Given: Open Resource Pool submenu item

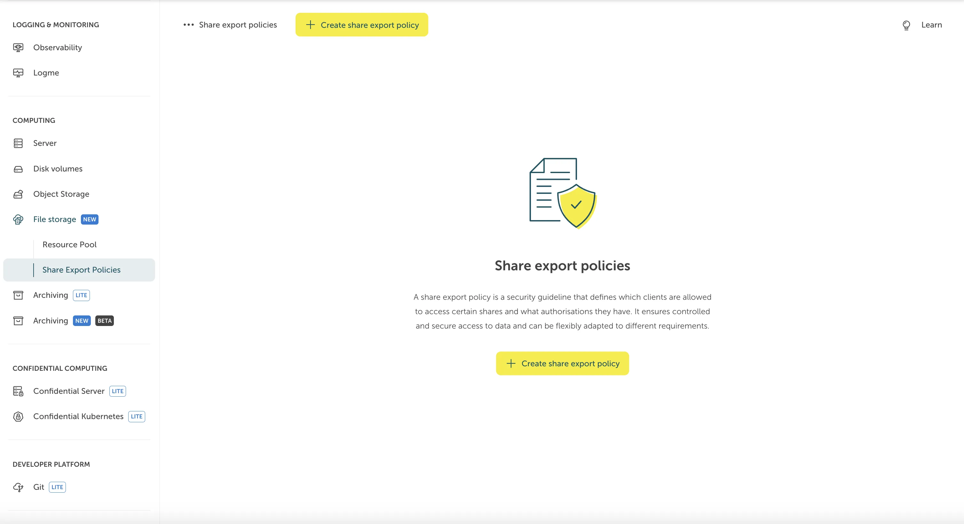Looking at the screenshot, I should (x=70, y=244).
